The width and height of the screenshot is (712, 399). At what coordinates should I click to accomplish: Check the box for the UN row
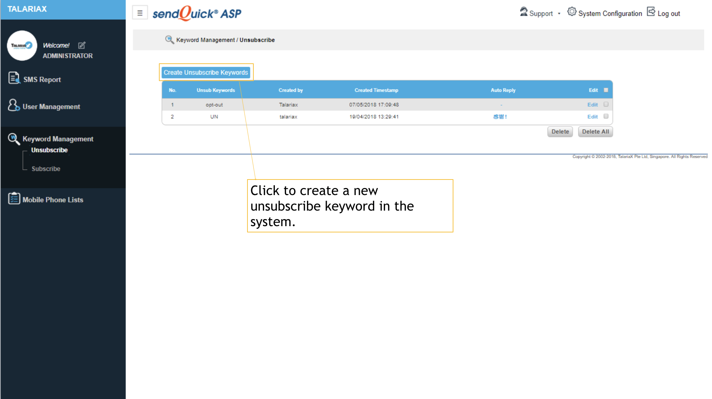tap(606, 116)
